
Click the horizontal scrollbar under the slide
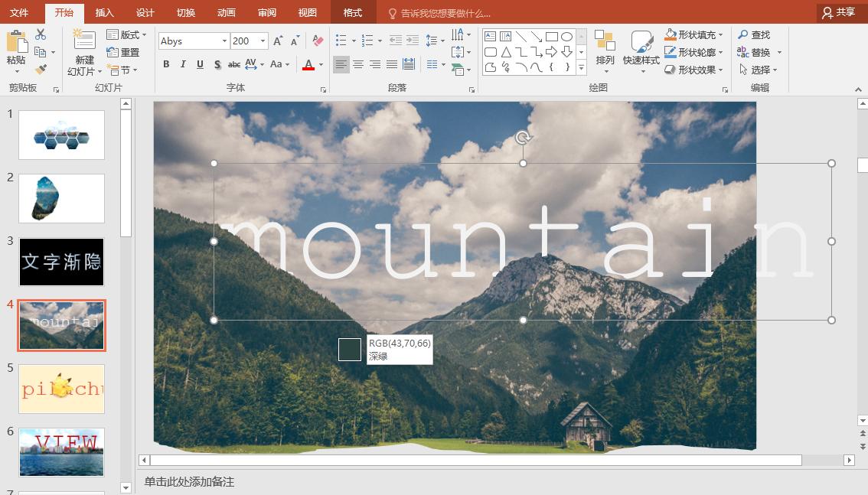pyautogui.click(x=476, y=460)
